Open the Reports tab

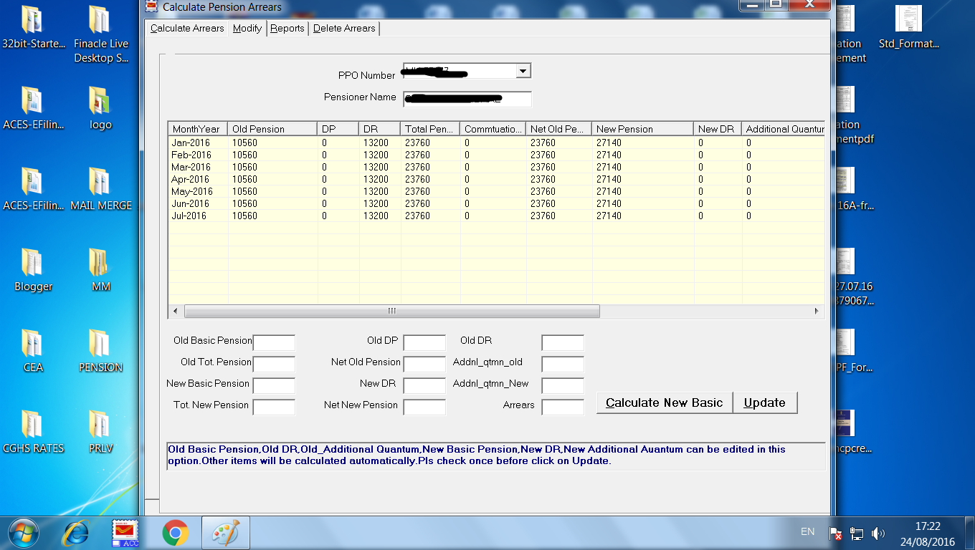click(x=287, y=28)
